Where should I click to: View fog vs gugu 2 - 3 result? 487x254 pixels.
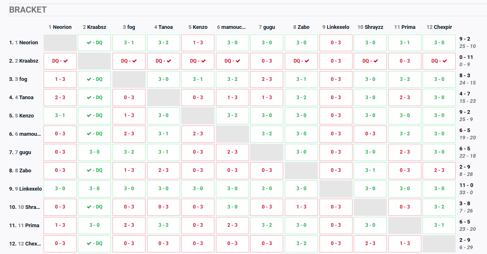tap(267, 79)
